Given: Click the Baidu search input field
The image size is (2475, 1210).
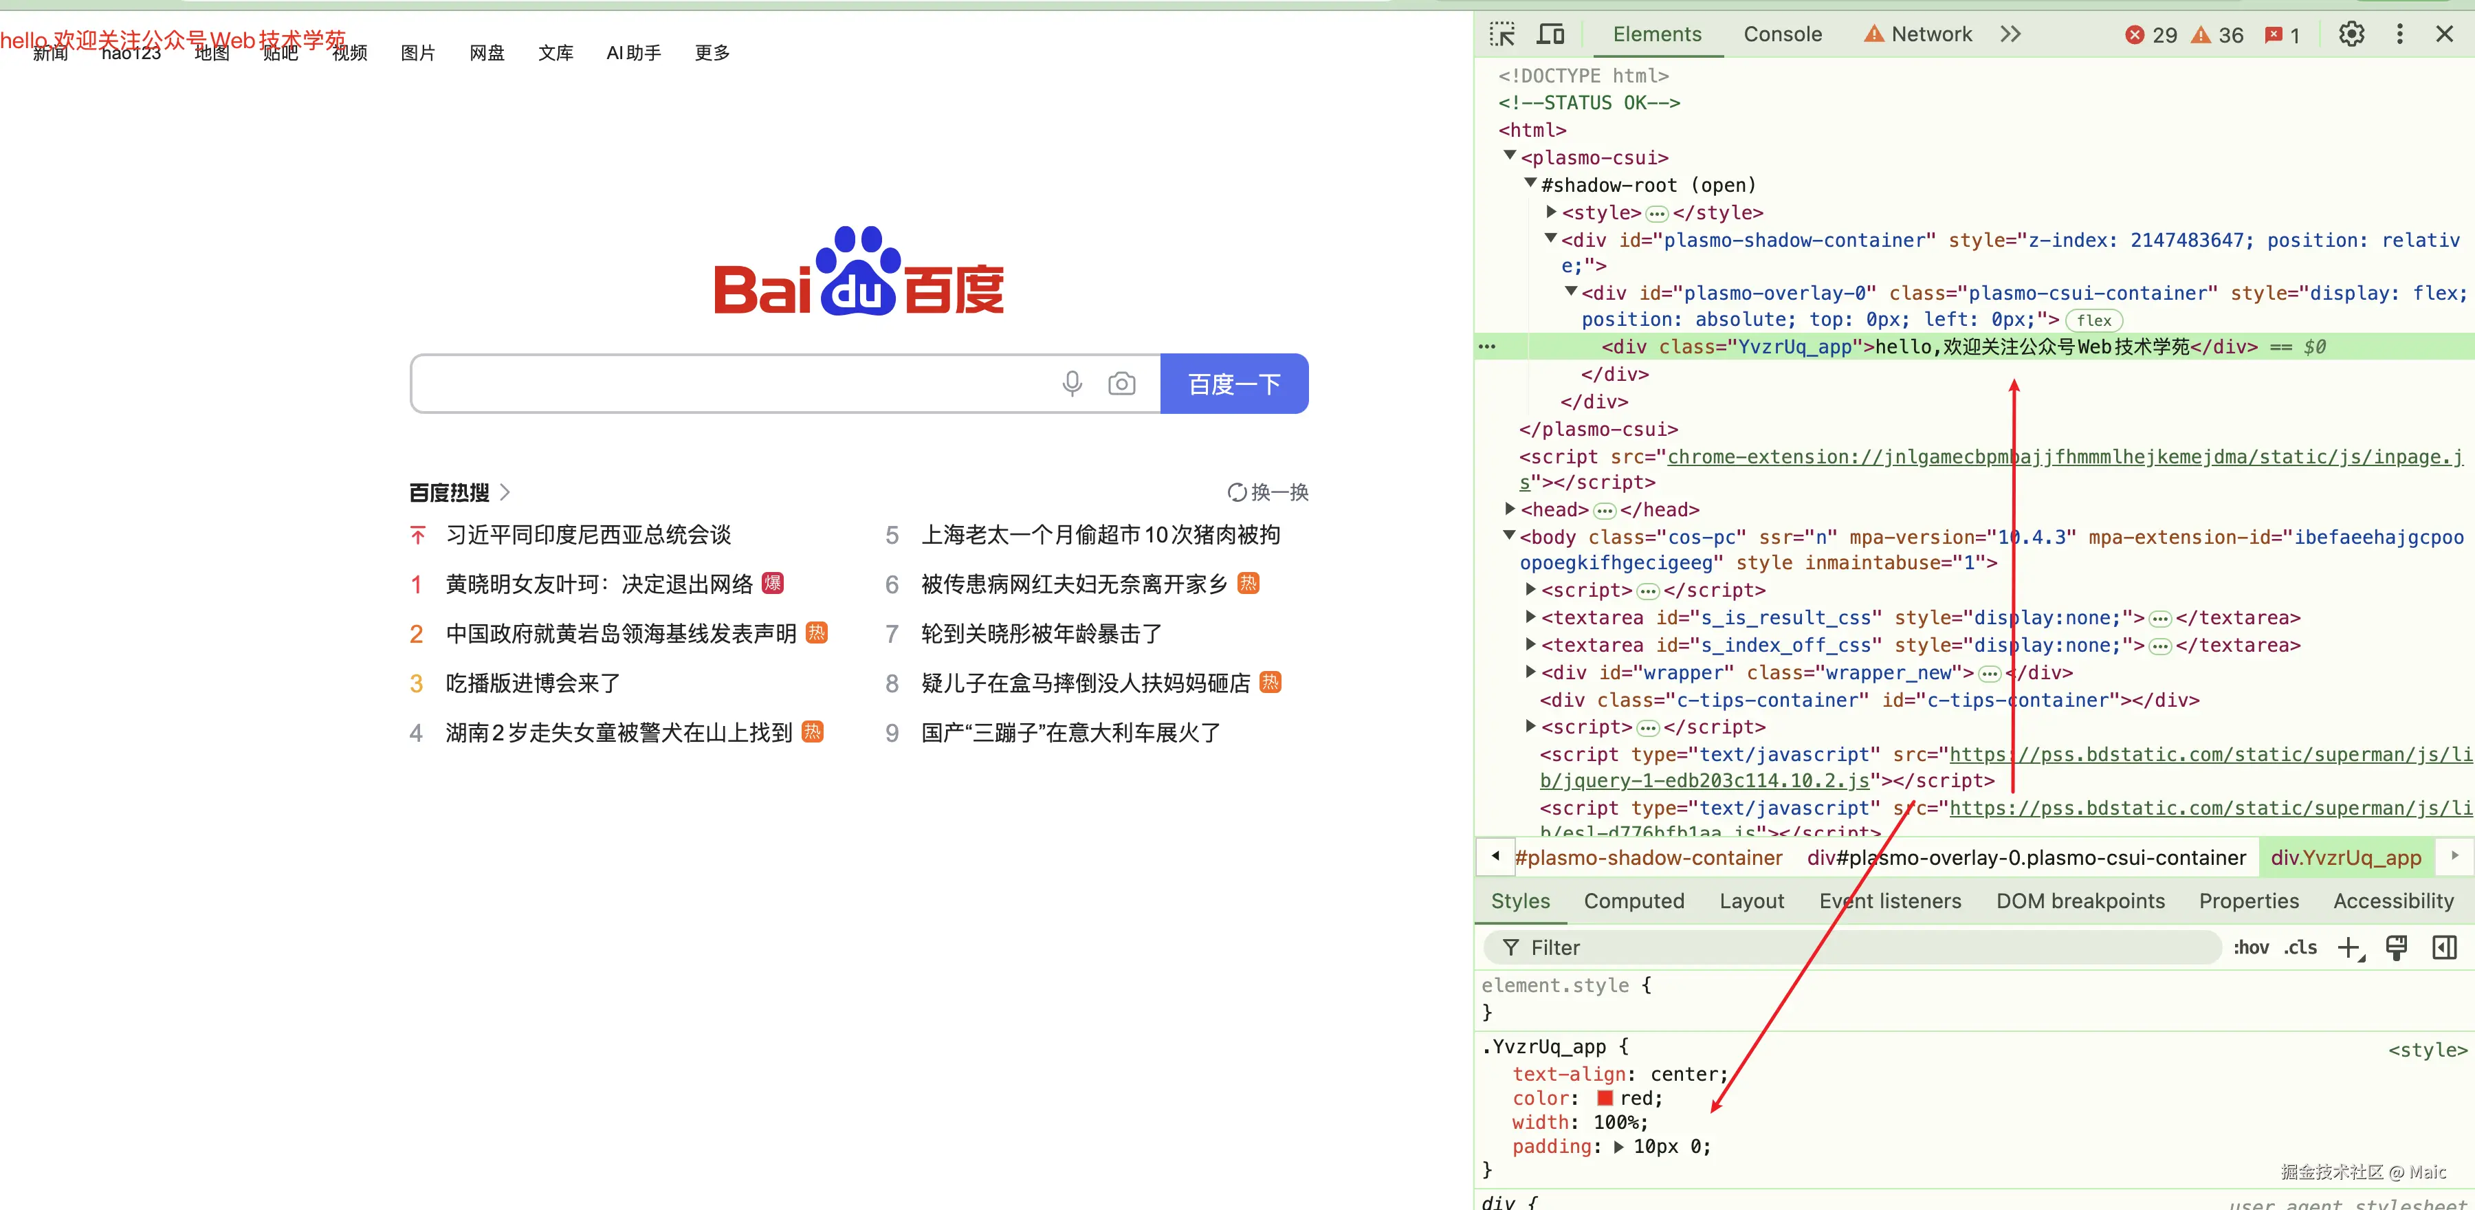Looking at the screenshot, I should 730,384.
